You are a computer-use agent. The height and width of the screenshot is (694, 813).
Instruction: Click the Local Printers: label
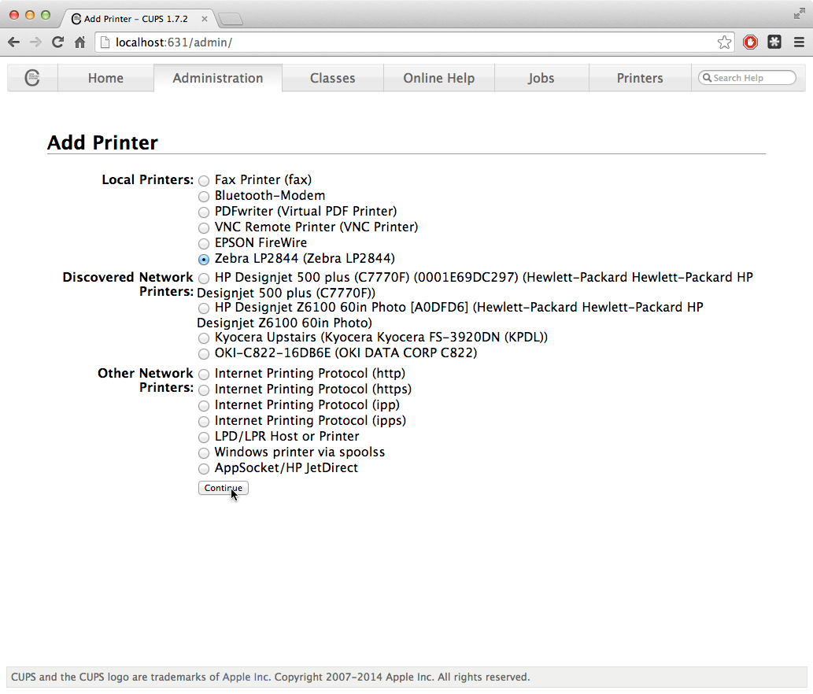148,179
